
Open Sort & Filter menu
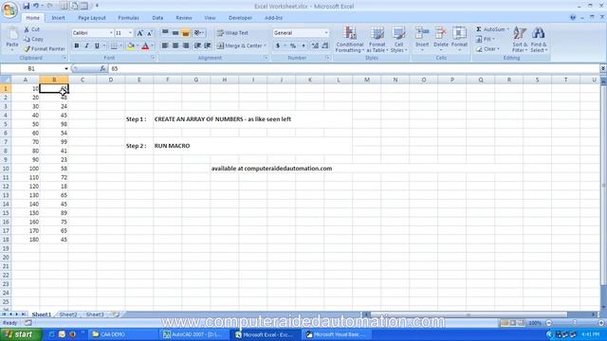(x=519, y=40)
